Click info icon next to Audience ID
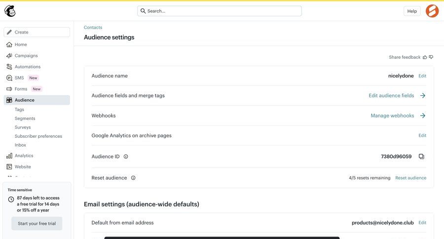This screenshot has height=239, width=444. pyautogui.click(x=126, y=157)
